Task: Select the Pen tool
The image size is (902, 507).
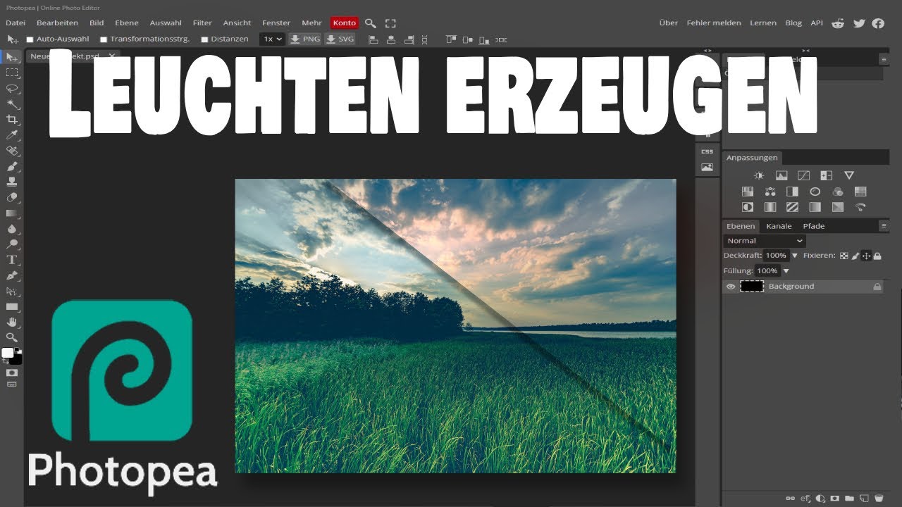Action: point(12,275)
